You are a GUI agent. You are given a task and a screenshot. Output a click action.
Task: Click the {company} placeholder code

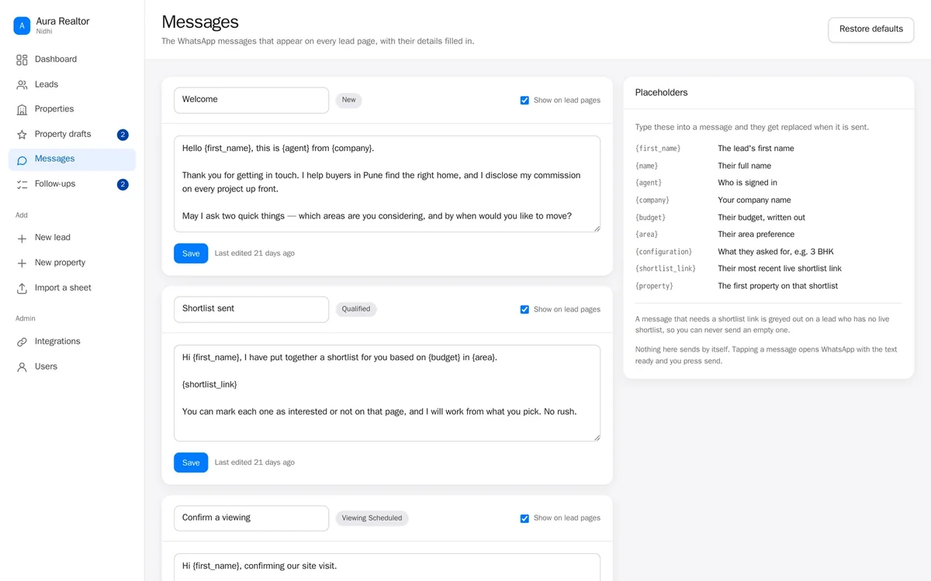pyautogui.click(x=652, y=200)
